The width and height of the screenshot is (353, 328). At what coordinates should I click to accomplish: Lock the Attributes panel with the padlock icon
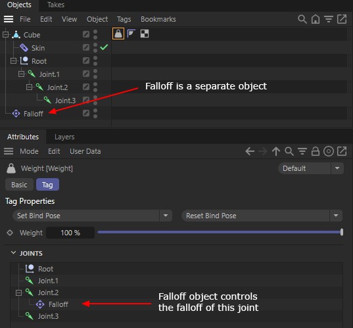coord(316,151)
